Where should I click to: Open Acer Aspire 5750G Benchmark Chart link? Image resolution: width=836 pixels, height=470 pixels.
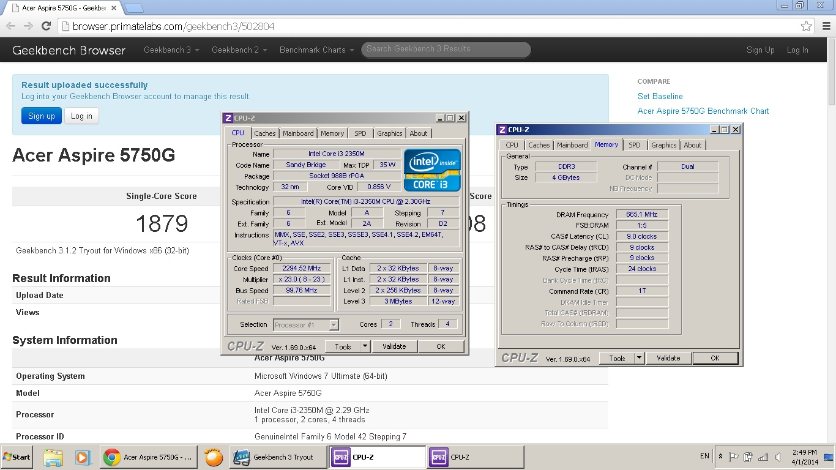(x=703, y=111)
